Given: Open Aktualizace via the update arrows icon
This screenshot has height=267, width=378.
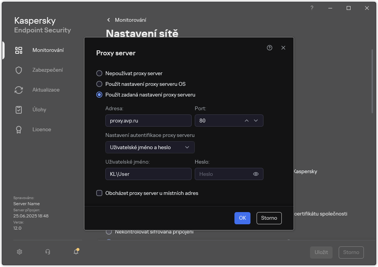Looking at the screenshot, I should 18,90.
